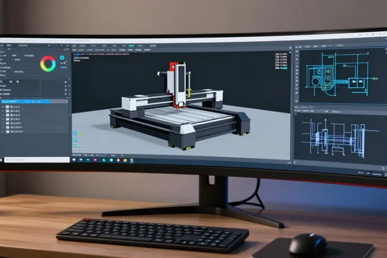Click the first tab at left panel top
This screenshot has width=387, height=258.
click(1, 46)
